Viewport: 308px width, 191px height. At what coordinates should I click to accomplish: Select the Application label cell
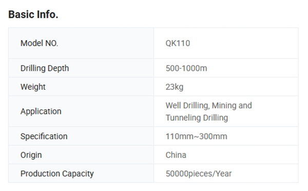pyautogui.click(x=81, y=111)
